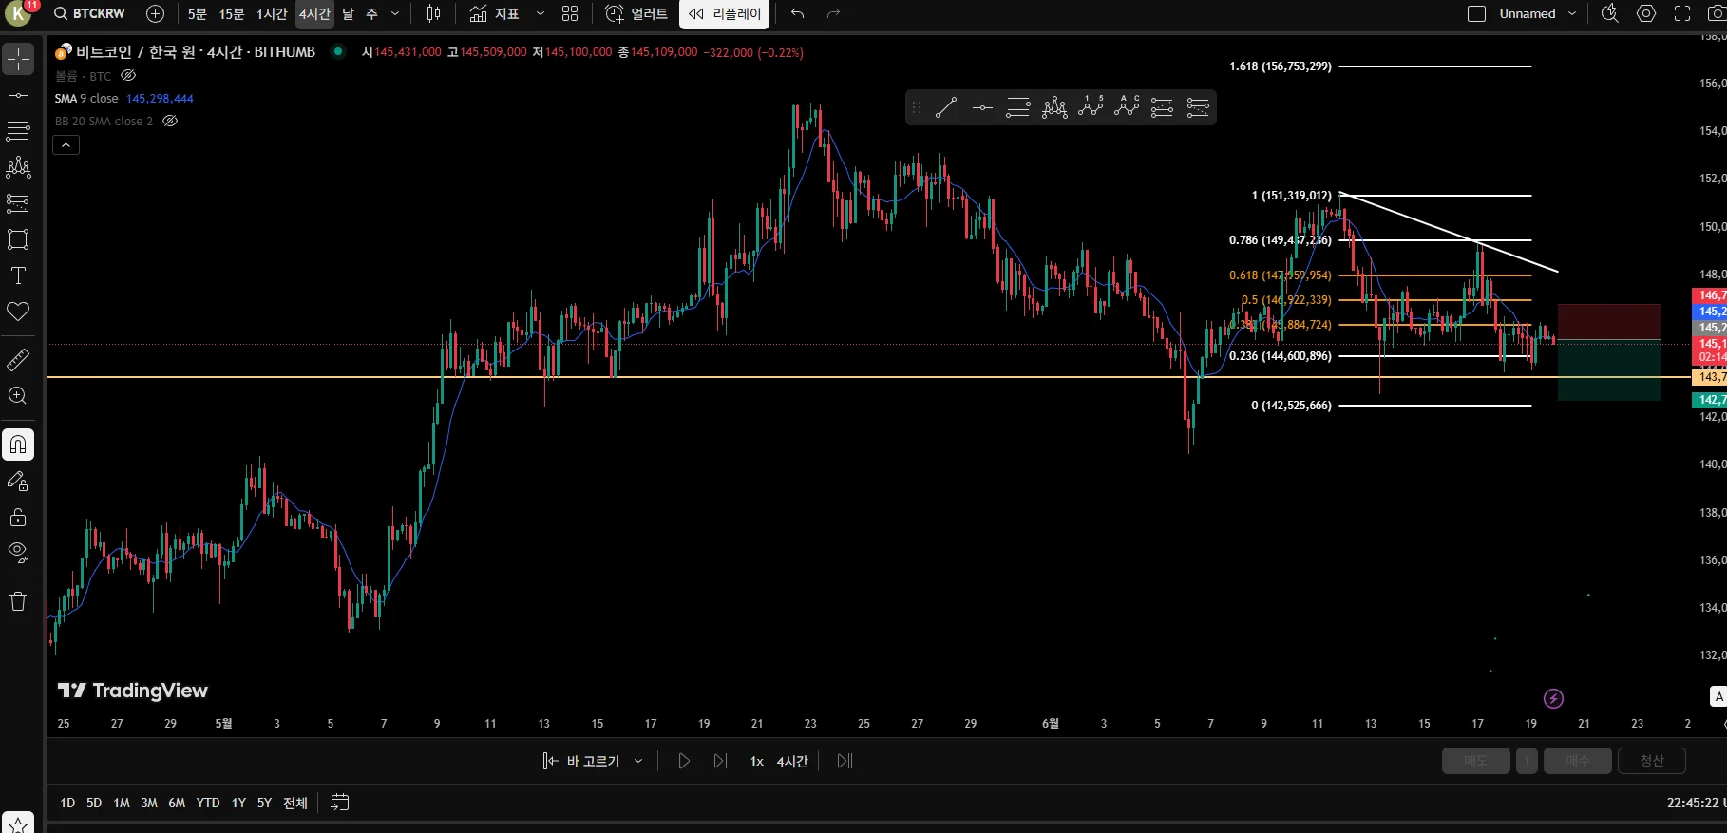Toggle visibility eye of BB 20 SMA indicator

coord(170,121)
